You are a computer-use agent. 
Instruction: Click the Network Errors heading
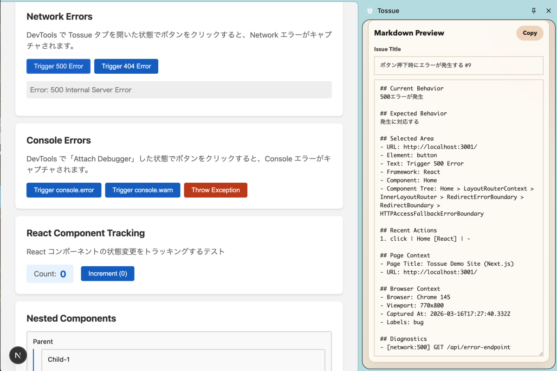click(59, 17)
